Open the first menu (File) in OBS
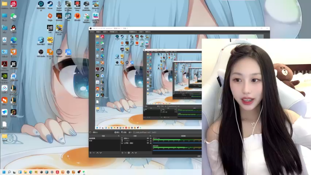 coord(92,32)
